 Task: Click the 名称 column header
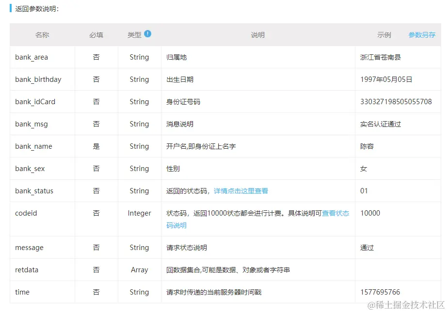(x=42, y=35)
